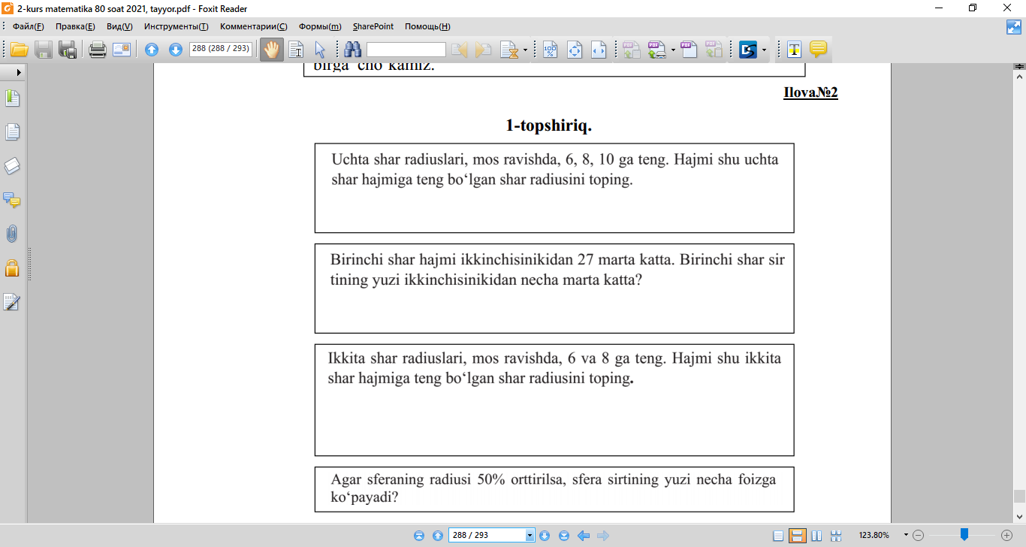Expand the navigation panel arrow
The image size is (1026, 547).
(18, 72)
